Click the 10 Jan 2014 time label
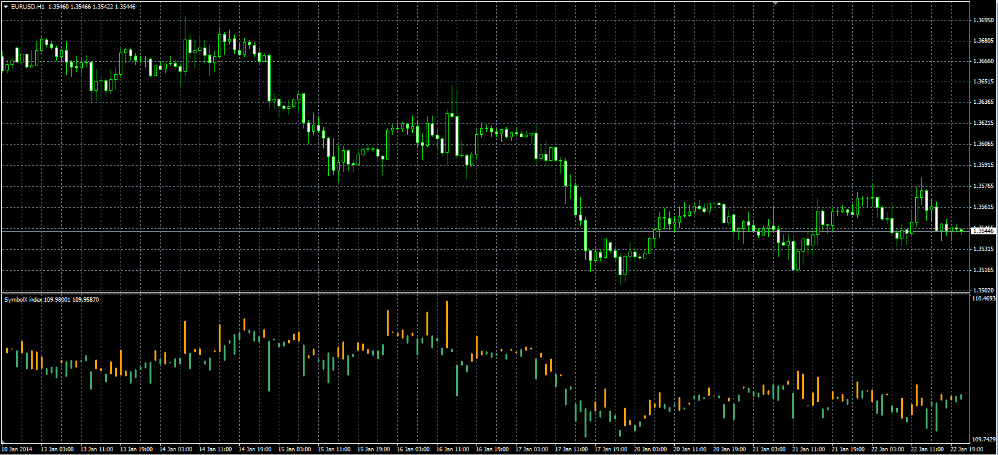This screenshot has height=455, width=998. pyautogui.click(x=17, y=449)
